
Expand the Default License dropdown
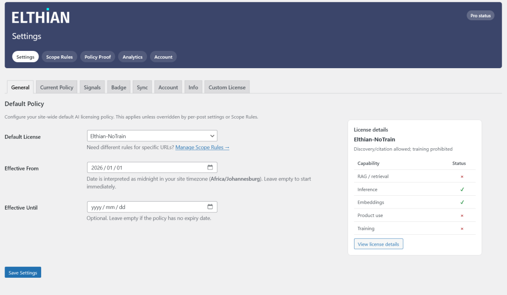tap(152, 136)
